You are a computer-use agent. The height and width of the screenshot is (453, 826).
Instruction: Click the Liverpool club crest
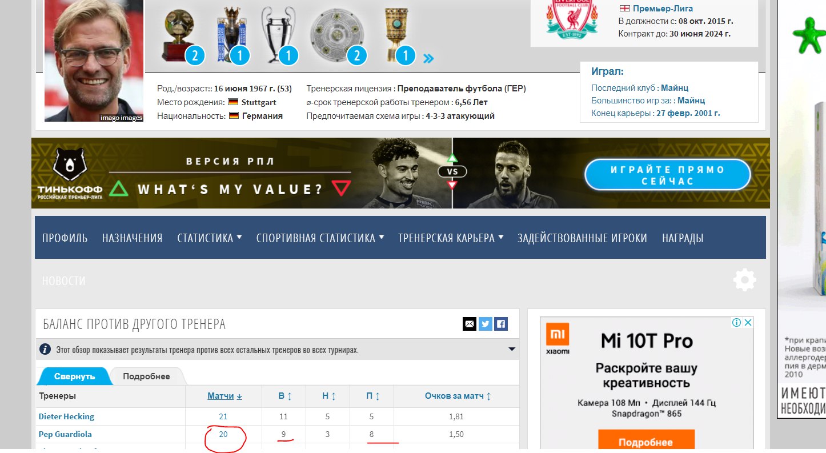pyautogui.click(x=572, y=19)
